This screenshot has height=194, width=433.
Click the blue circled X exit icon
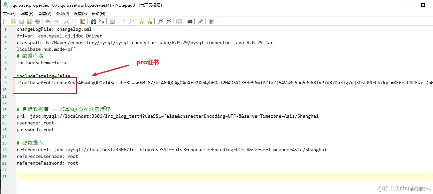211,21
